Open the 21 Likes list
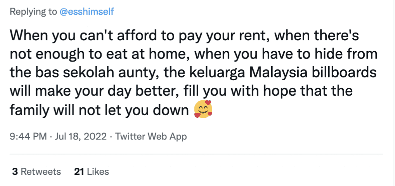 point(91,171)
